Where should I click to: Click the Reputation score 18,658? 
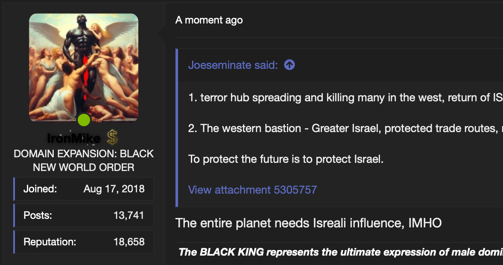pyautogui.click(x=129, y=241)
